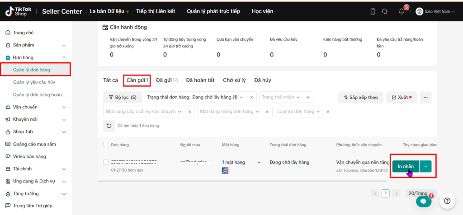Go to the next page arrow
This screenshot has height=215, width=463.
[396, 193]
